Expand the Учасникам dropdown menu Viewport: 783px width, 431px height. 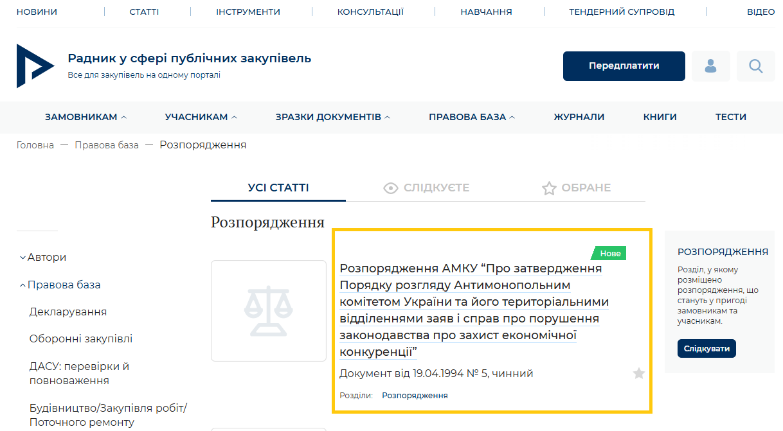(201, 117)
